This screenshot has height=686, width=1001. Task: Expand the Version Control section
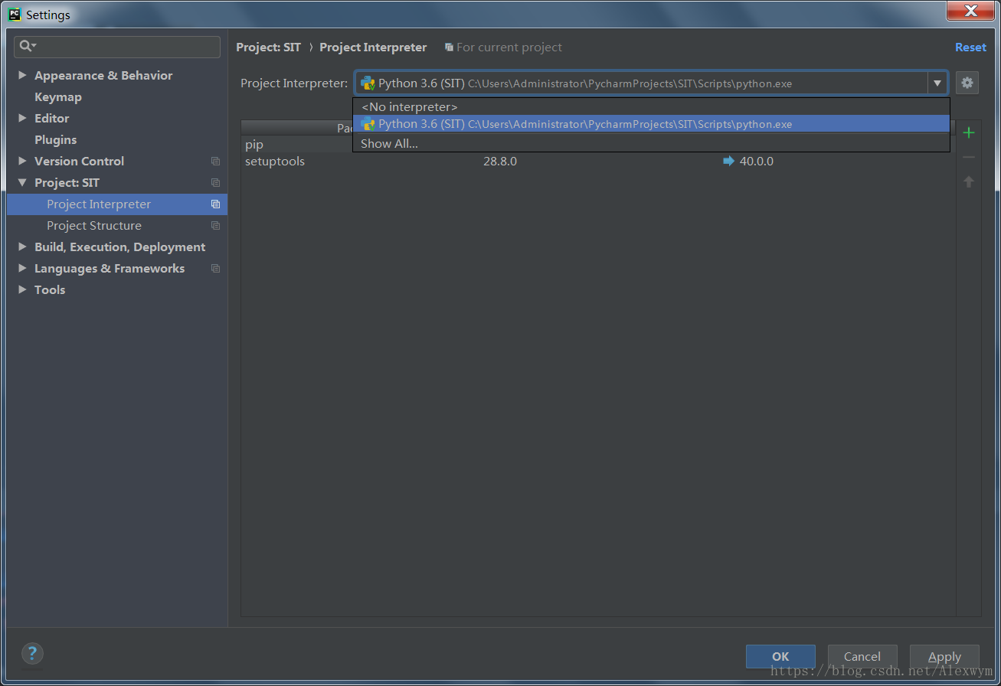tap(22, 161)
